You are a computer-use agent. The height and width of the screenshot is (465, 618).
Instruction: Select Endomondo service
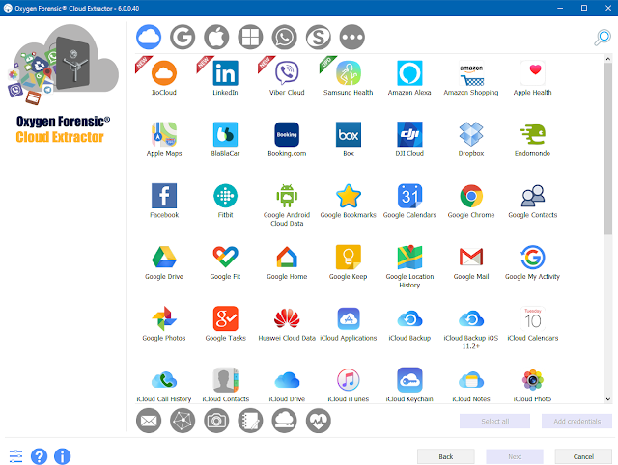pos(532,139)
